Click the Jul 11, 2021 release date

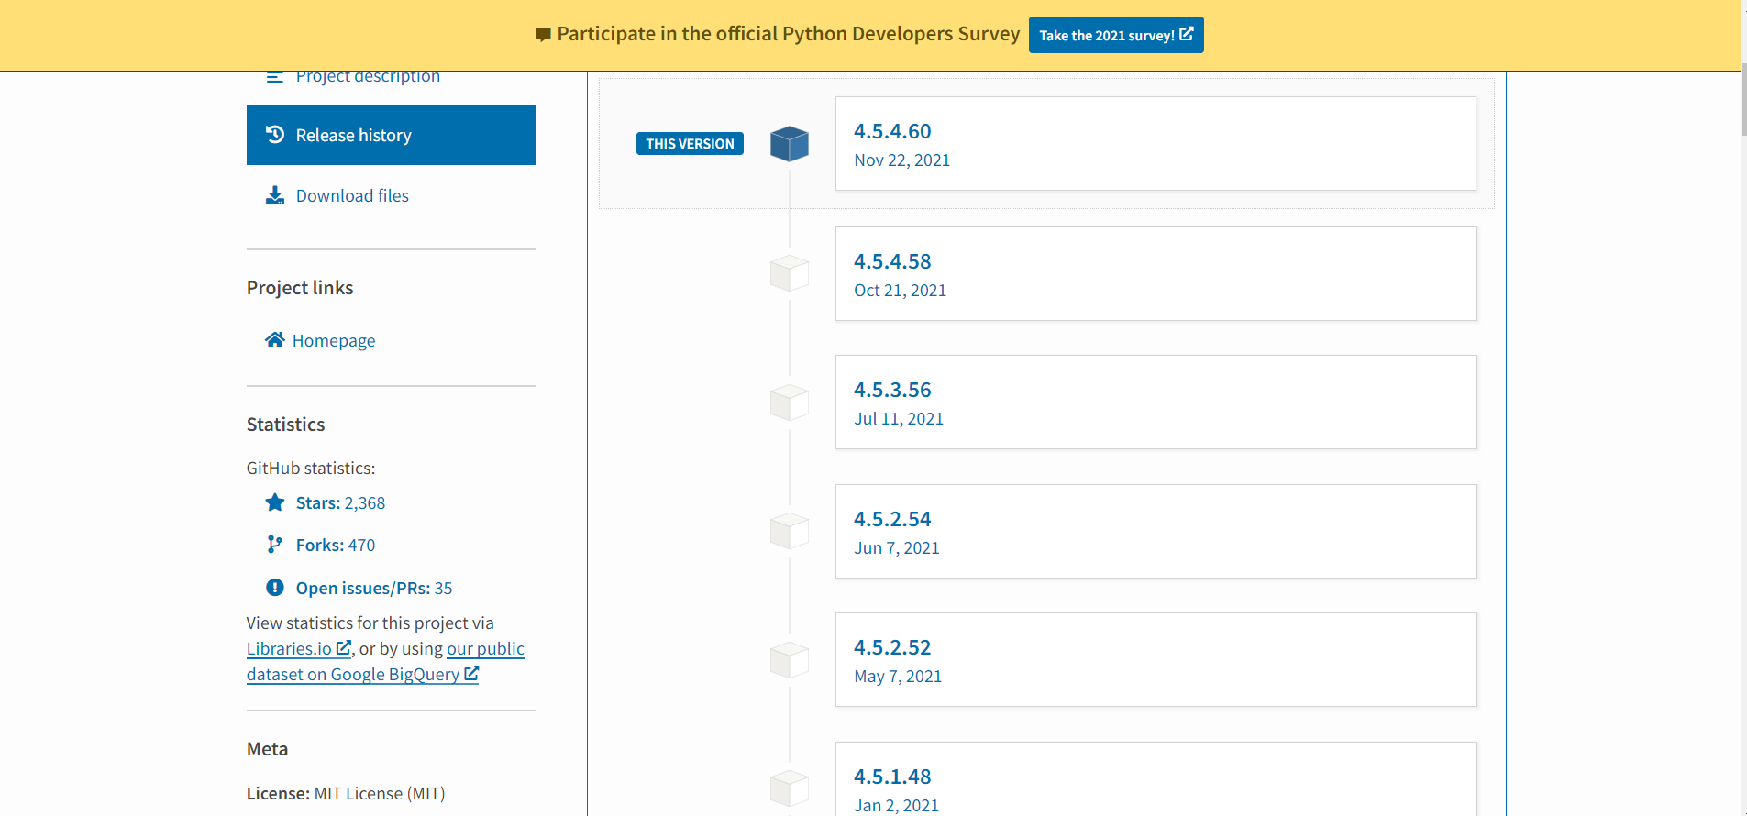pyautogui.click(x=899, y=419)
